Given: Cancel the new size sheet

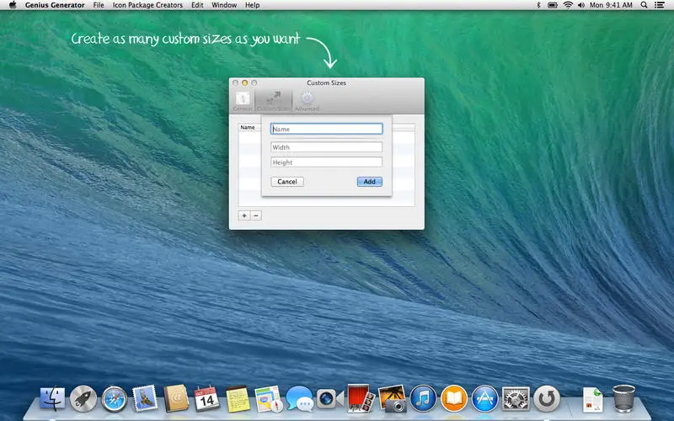Looking at the screenshot, I should 287,182.
